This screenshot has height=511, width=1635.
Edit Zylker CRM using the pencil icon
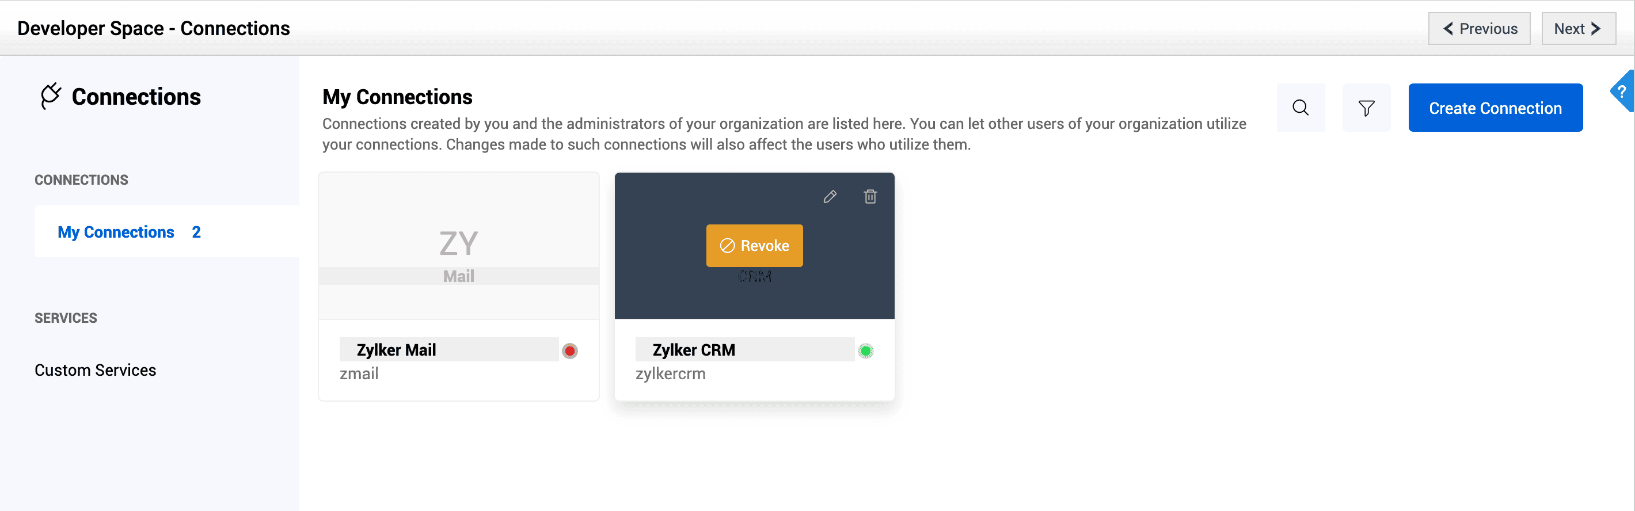(x=830, y=197)
